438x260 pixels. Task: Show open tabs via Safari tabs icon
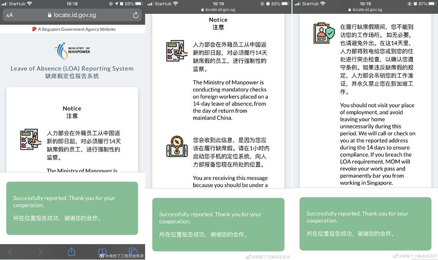click(x=133, y=252)
